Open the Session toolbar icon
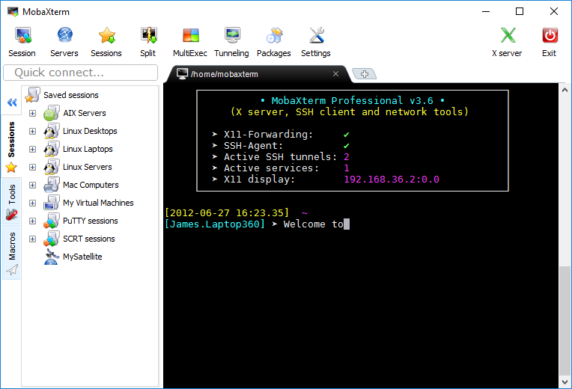Screen dimensions: 572x389 (x=22, y=36)
